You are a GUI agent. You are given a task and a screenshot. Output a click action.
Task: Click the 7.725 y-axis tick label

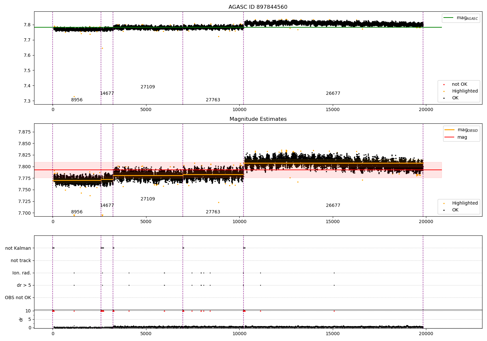pyautogui.click(x=25, y=201)
